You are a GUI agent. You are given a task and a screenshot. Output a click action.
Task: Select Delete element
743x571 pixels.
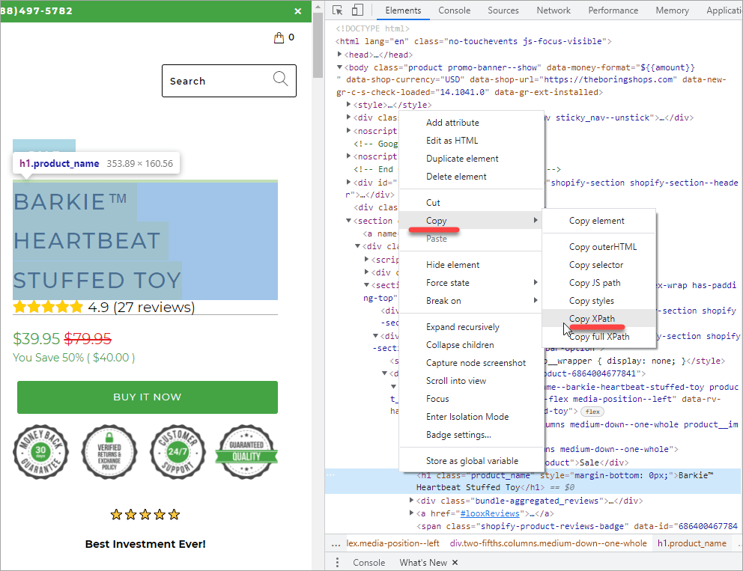tap(471, 177)
